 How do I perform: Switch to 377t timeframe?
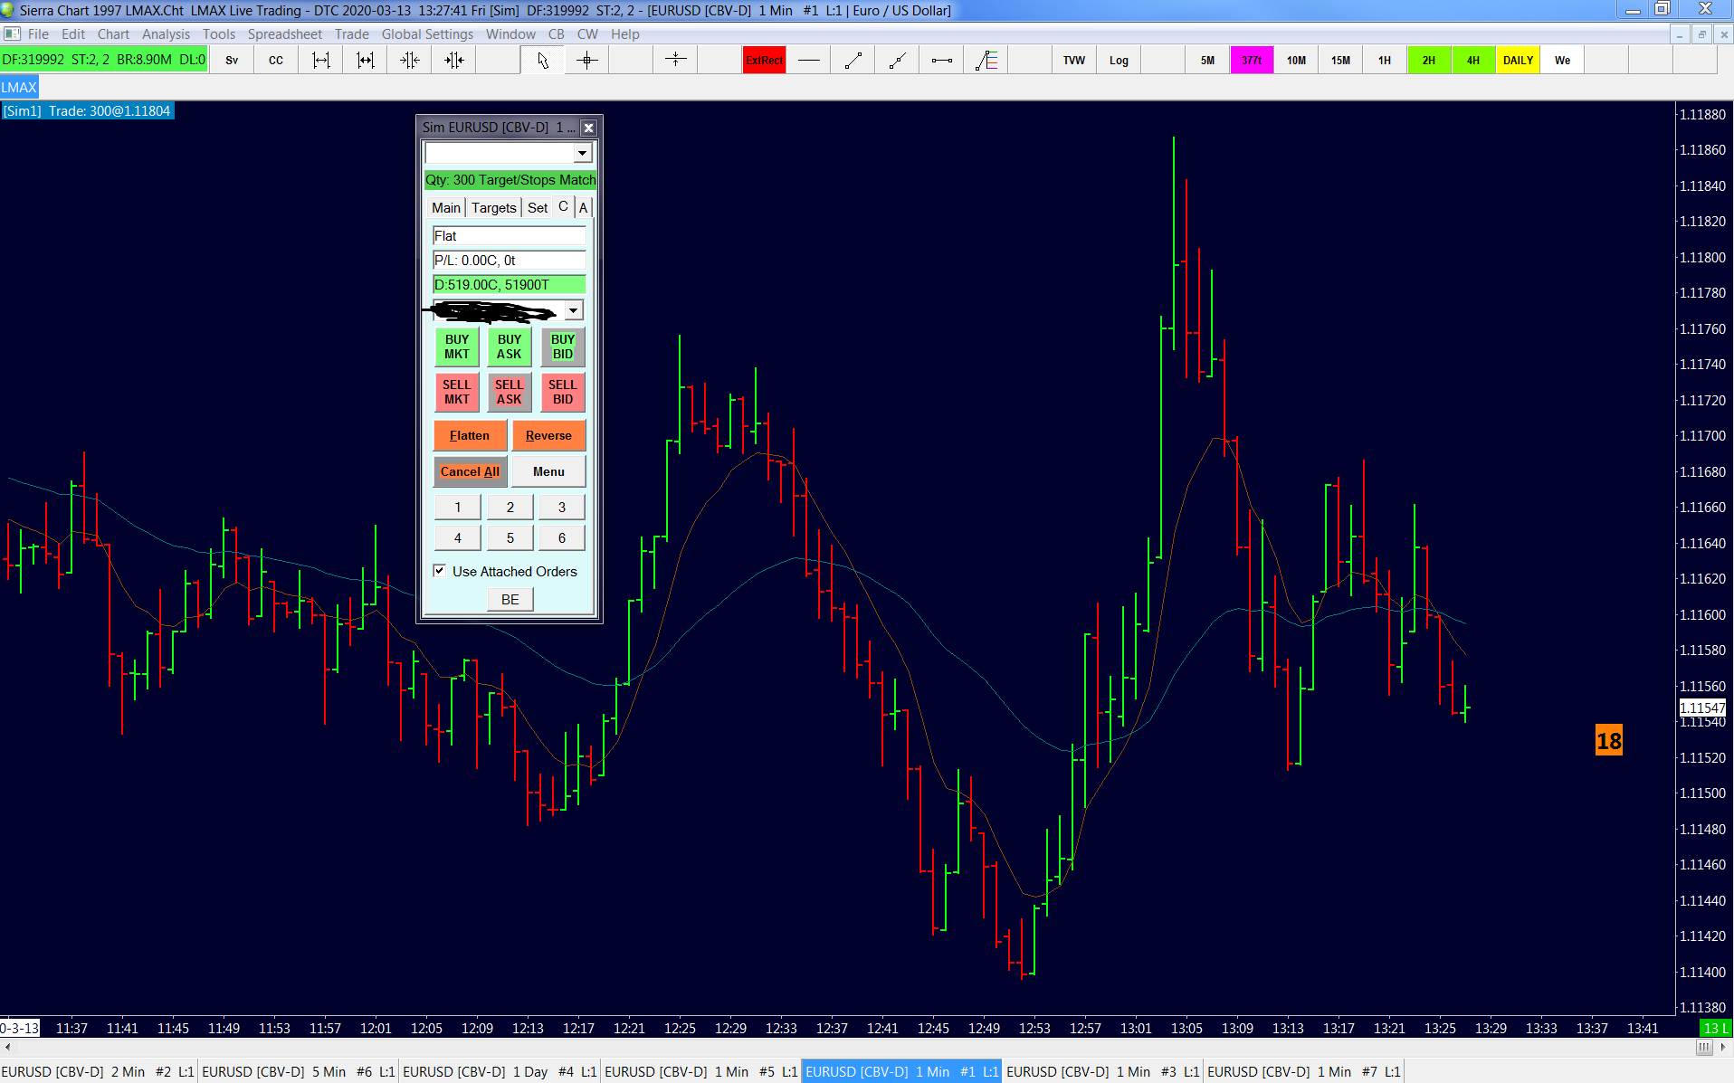1252,61
